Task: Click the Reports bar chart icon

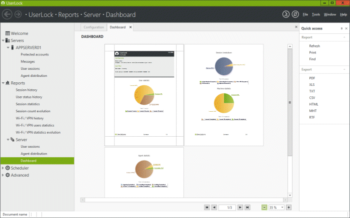Action: coord(7,83)
